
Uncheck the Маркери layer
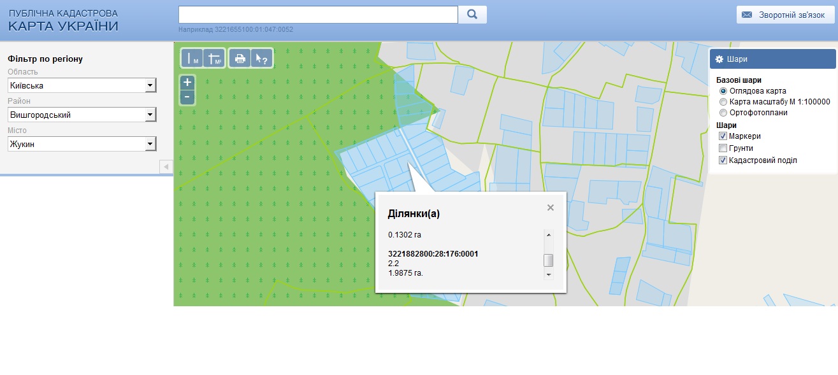tap(723, 136)
